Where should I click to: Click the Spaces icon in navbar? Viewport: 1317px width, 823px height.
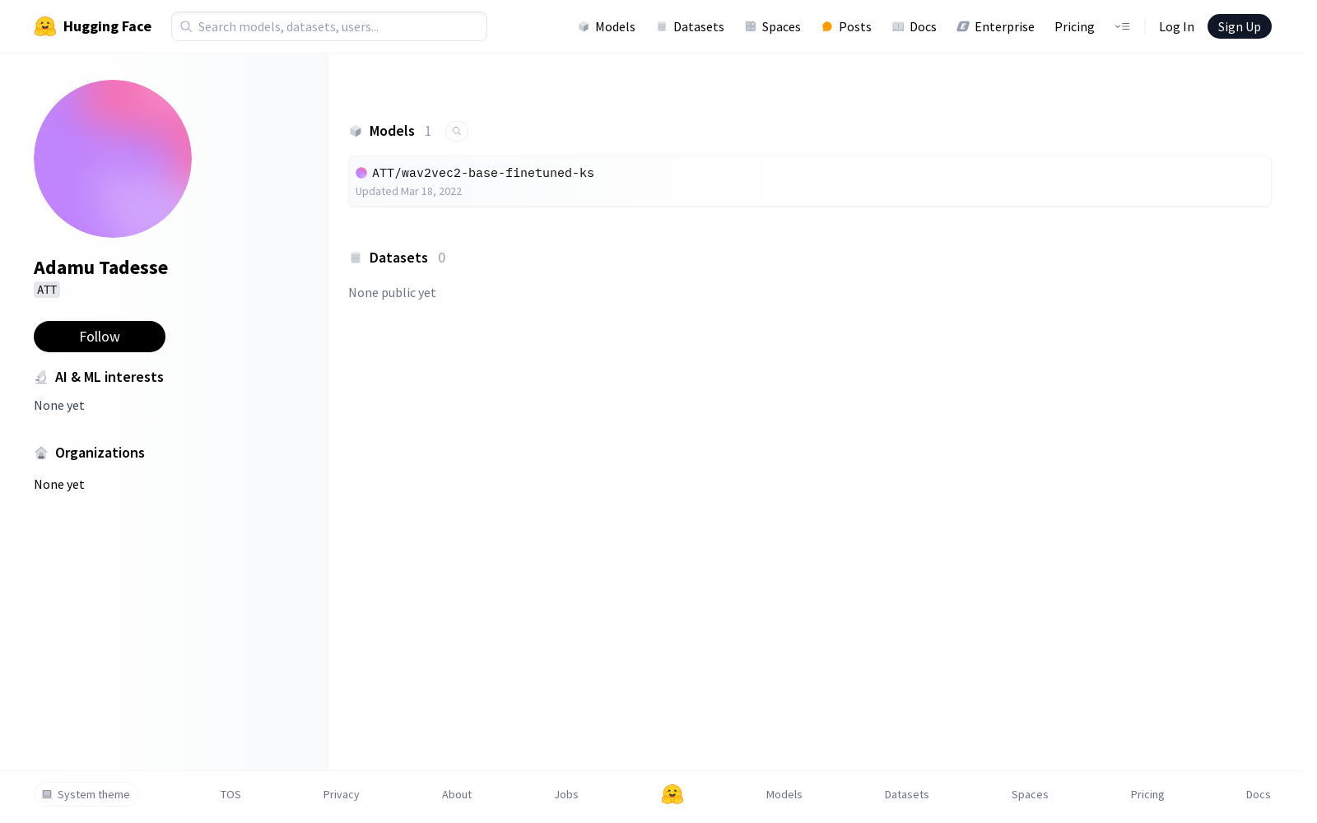click(x=751, y=27)
